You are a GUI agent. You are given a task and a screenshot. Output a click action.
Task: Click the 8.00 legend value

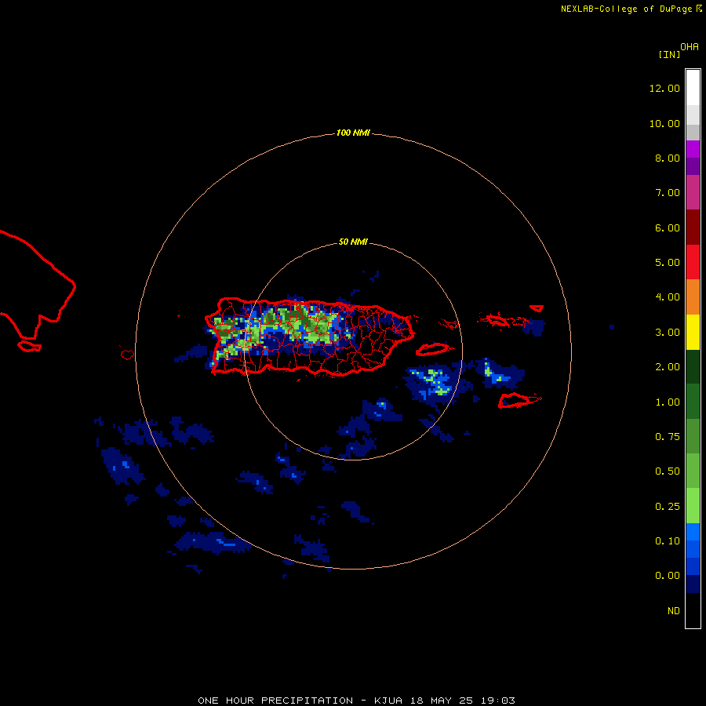point(668,158)
